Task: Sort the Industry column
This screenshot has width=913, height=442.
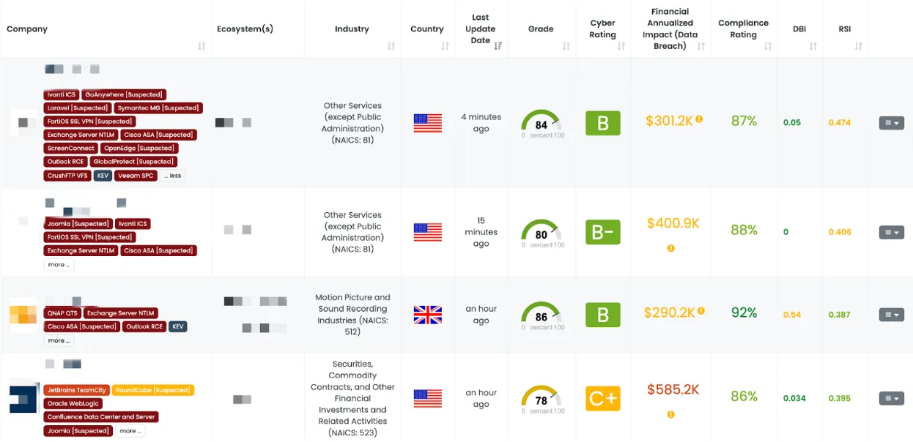Action: click(392, 45)
